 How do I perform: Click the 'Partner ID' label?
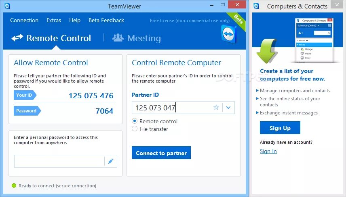click(x=145, y=95)
